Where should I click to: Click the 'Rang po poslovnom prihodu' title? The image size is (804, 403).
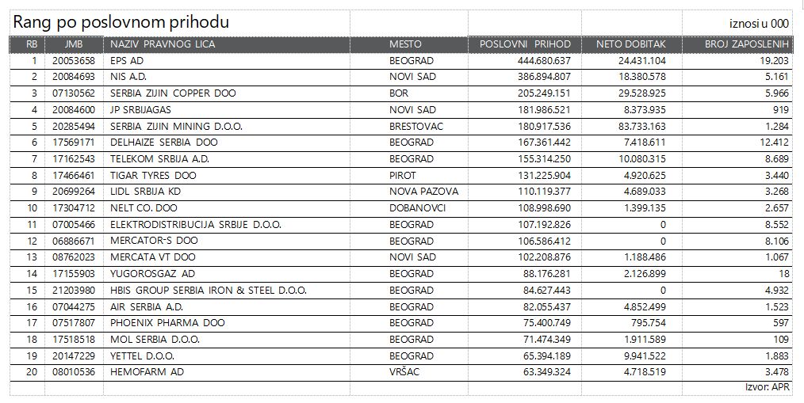121,23
